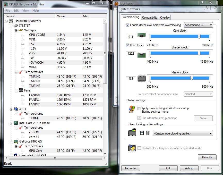
Task: Click the Tab order button
Action: [x=131, y=168]
